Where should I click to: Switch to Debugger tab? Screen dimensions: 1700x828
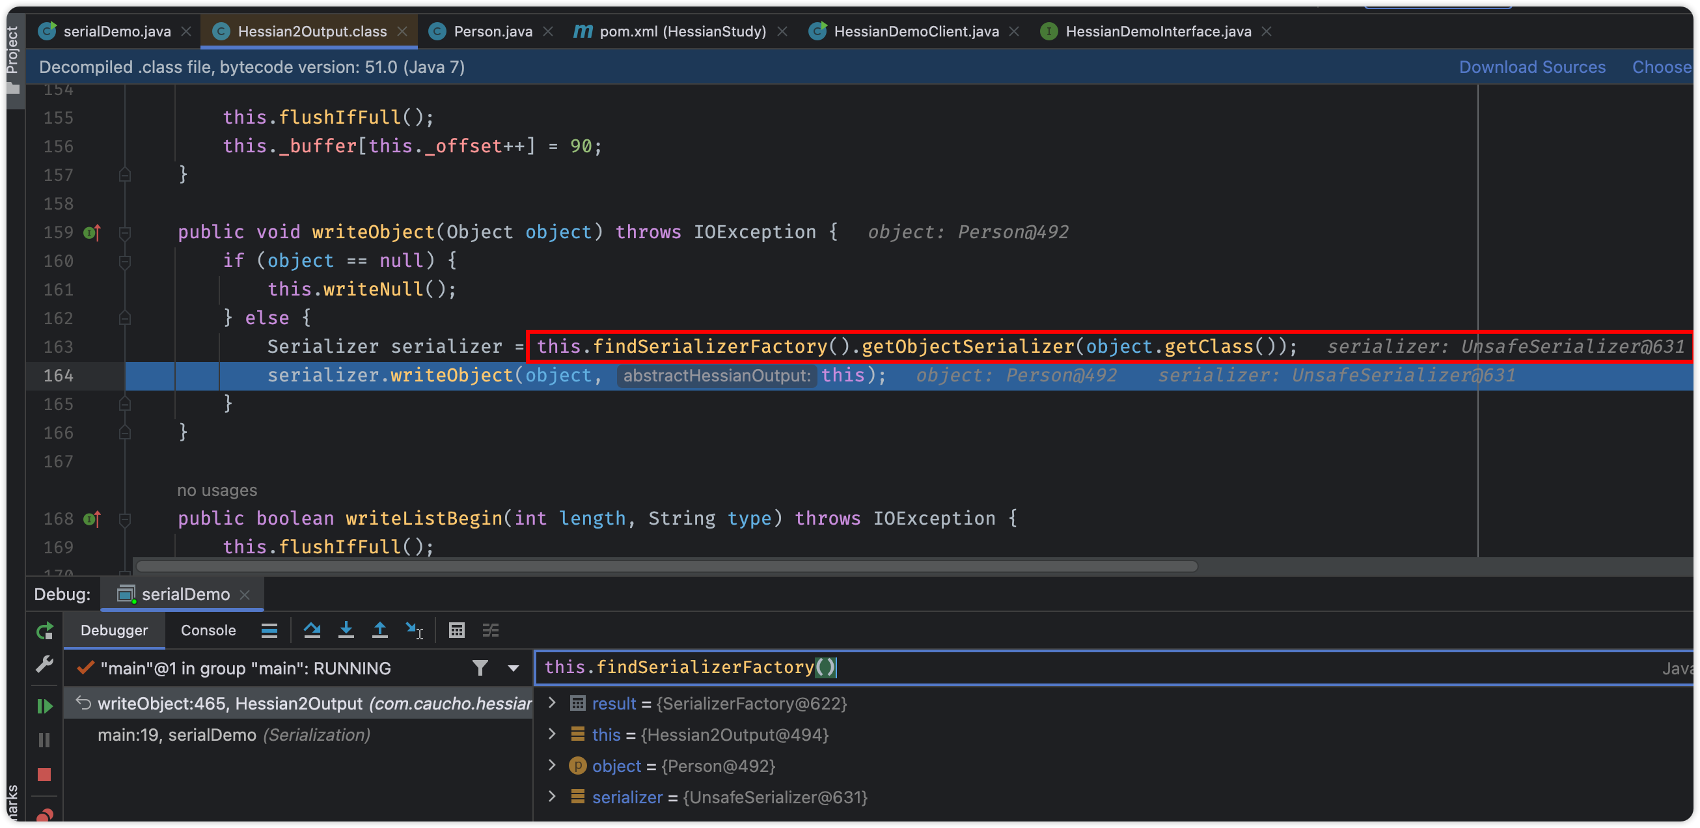pos(114,631)
